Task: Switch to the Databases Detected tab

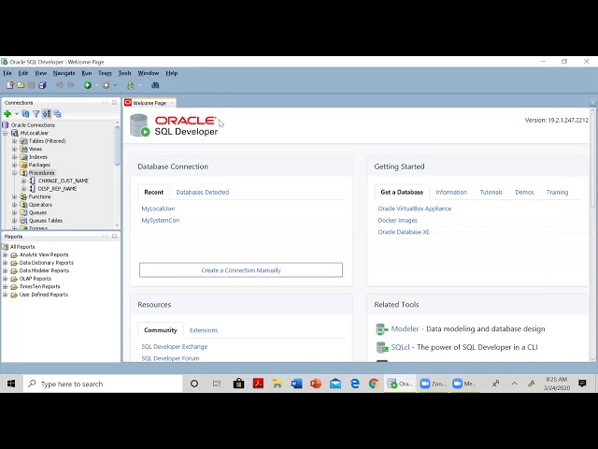Action: (x=203, y=192)
